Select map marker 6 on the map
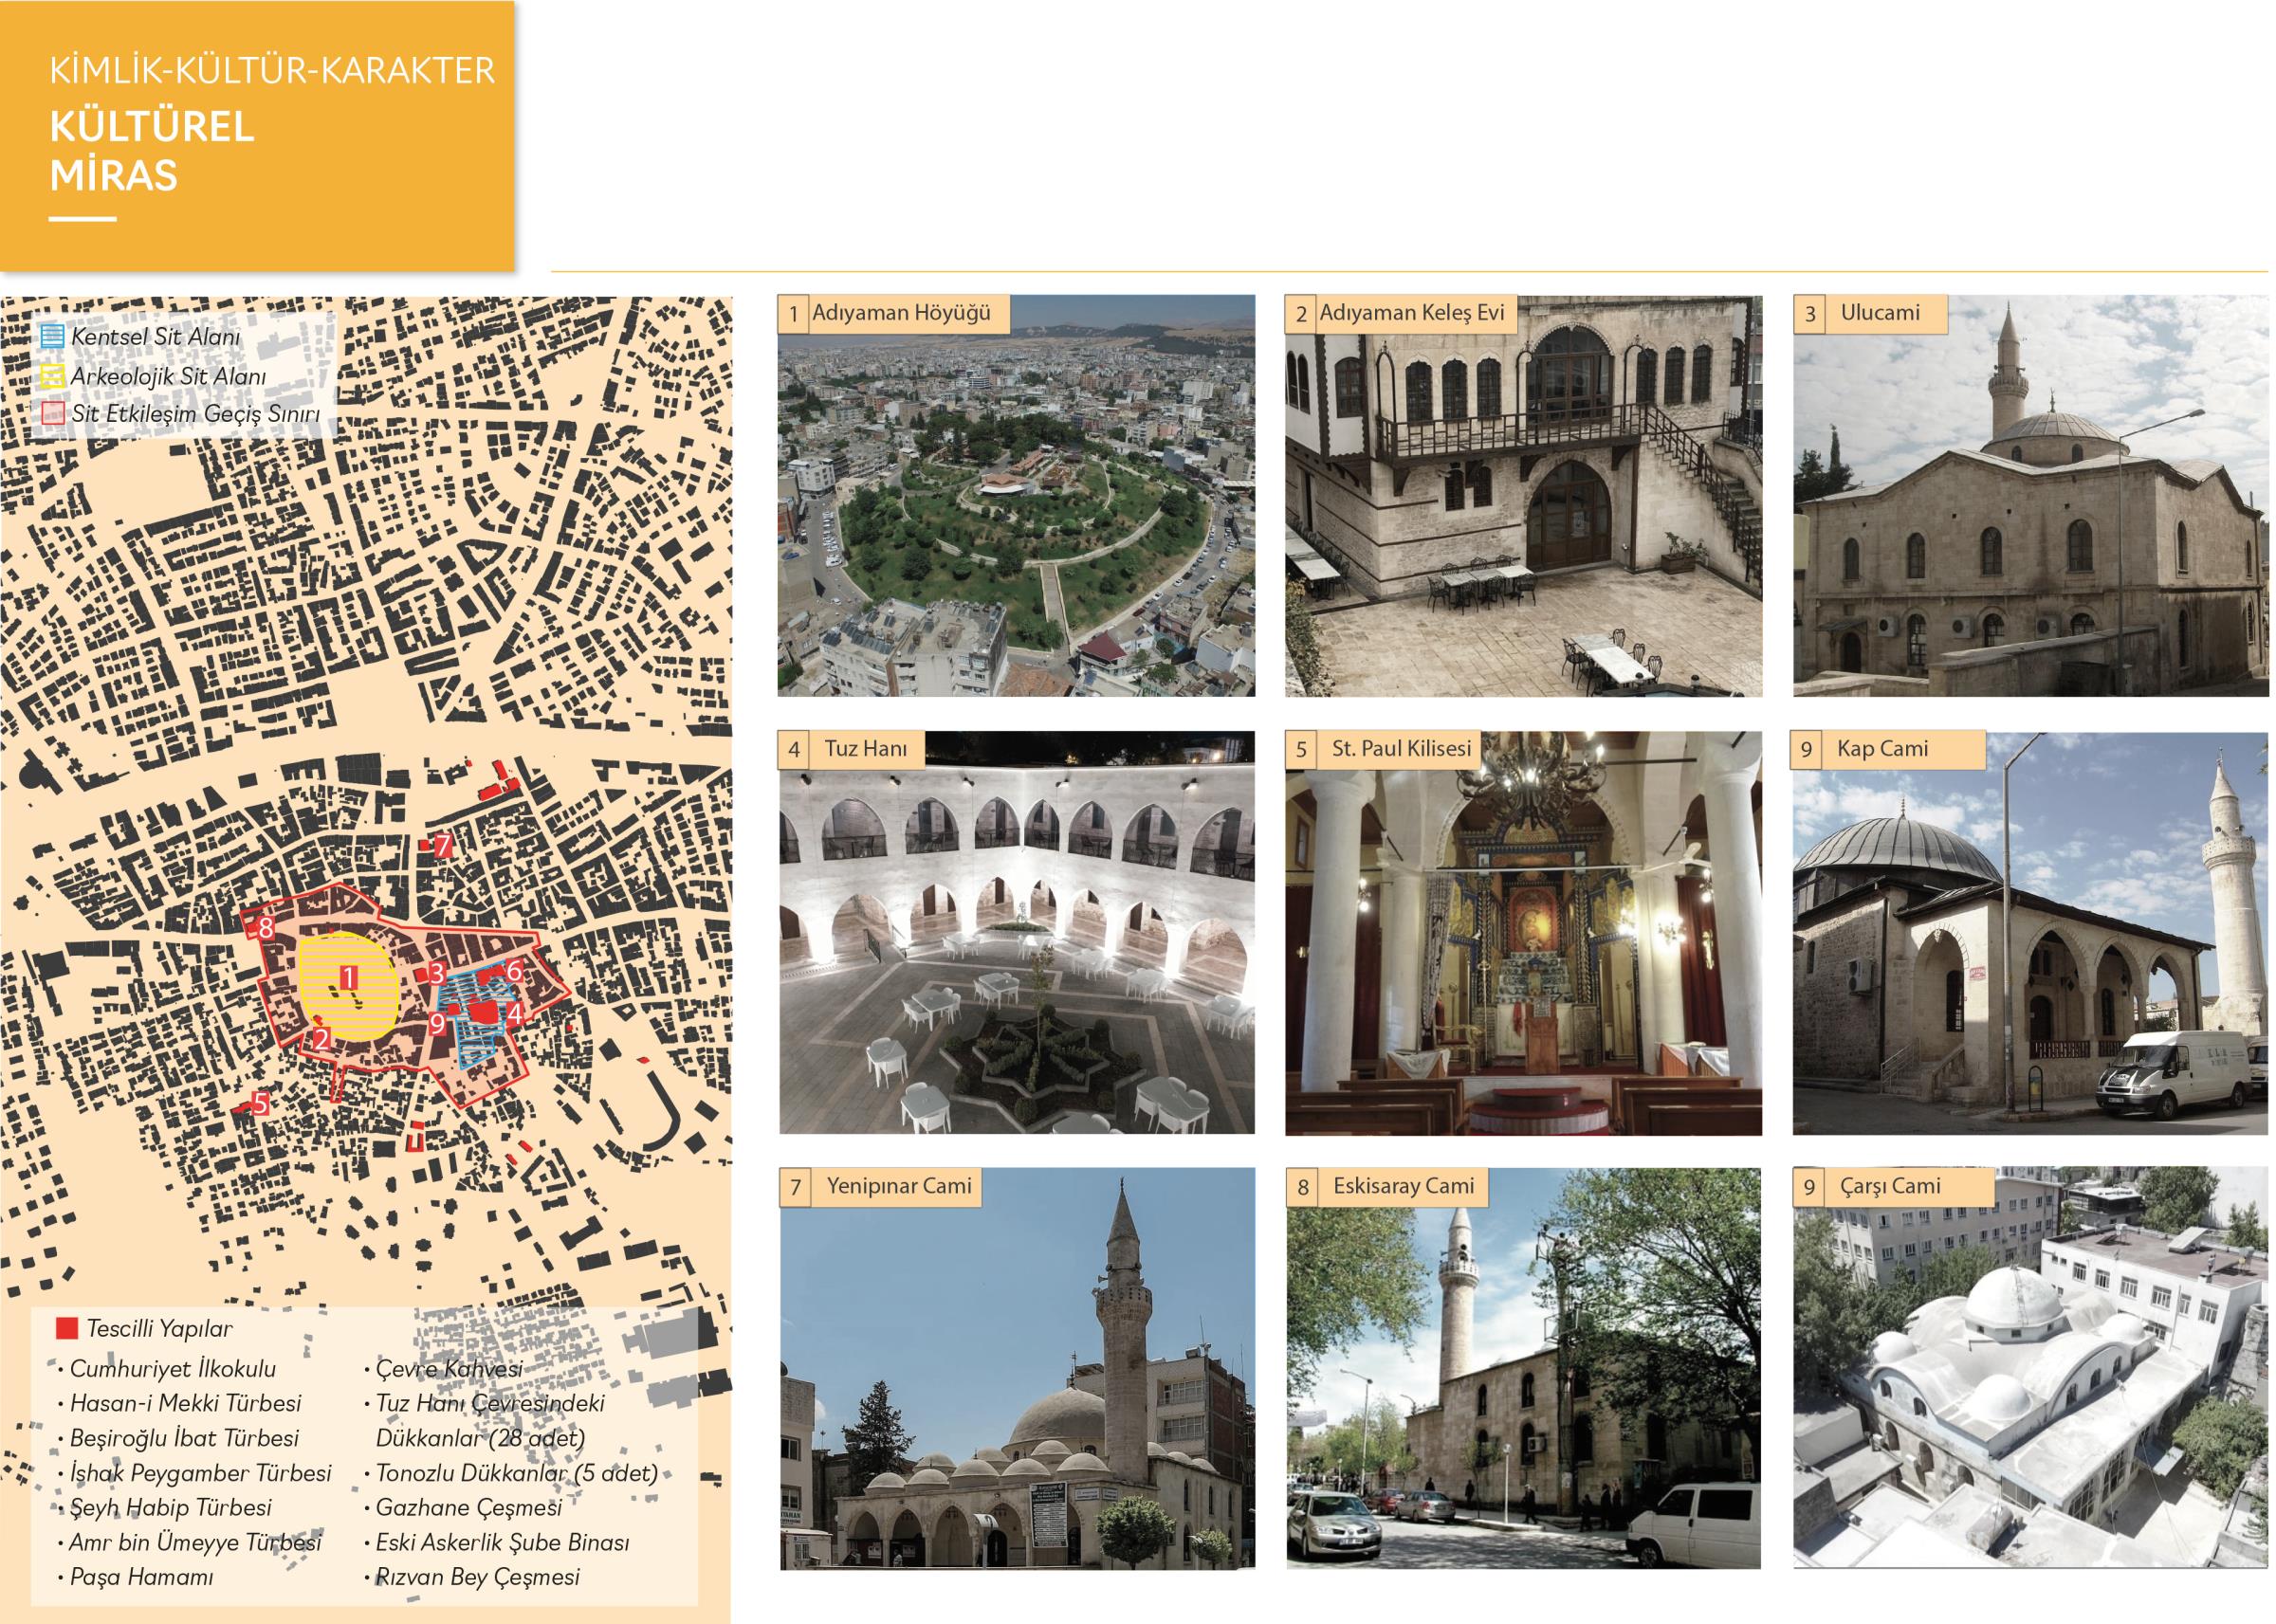Viewport: 2276px width, 1624px height. tap(514, 970)
